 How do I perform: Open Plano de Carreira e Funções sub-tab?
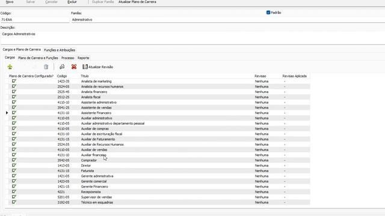click(38, 58)
